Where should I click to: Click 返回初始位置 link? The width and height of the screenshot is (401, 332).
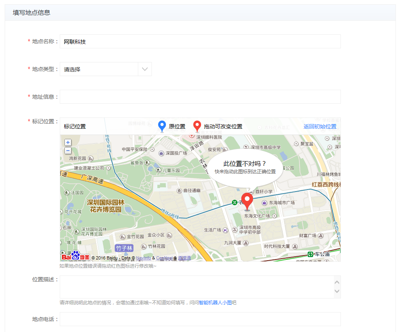(x=320, y=126)
